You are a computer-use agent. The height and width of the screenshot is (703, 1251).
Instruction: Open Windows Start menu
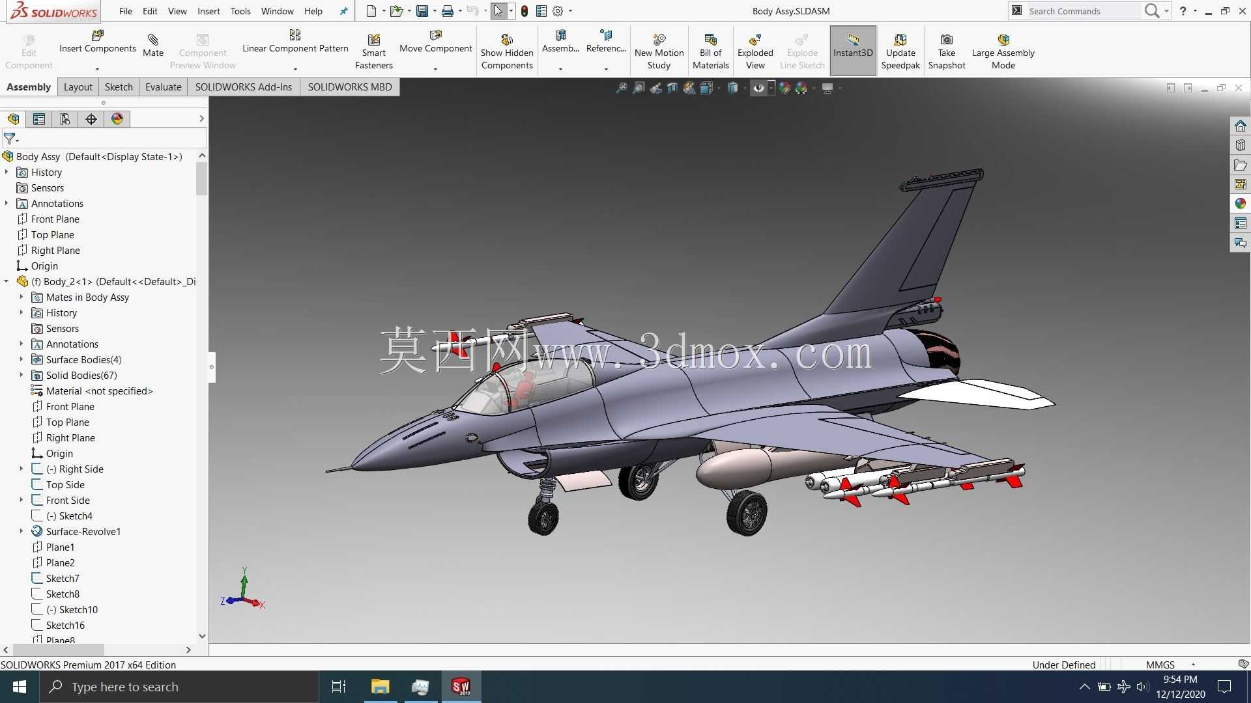click(x=20, y=687)
